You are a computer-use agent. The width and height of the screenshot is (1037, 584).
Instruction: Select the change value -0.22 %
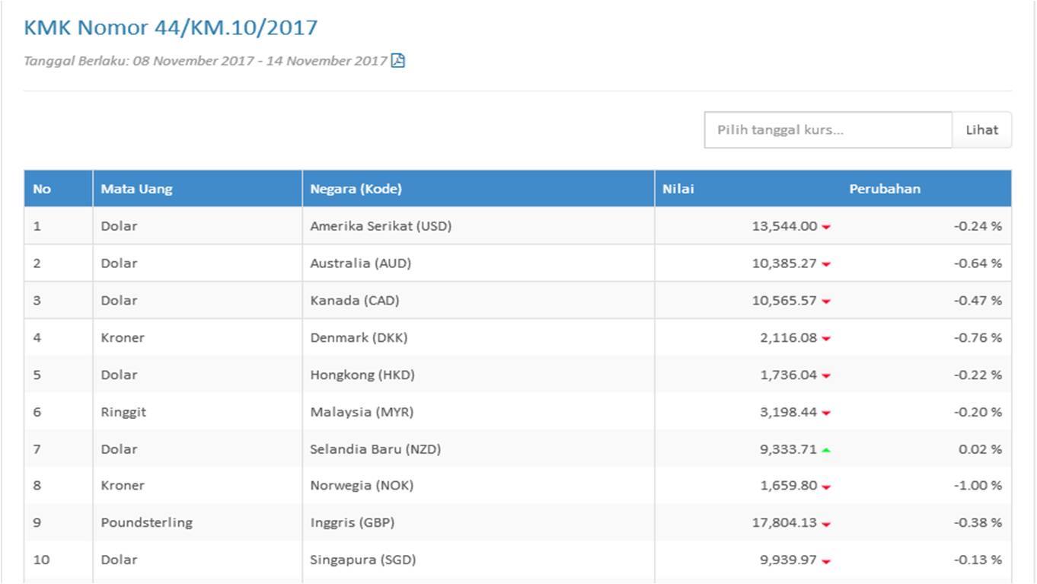pyautogui.click(x=978, y=375)
